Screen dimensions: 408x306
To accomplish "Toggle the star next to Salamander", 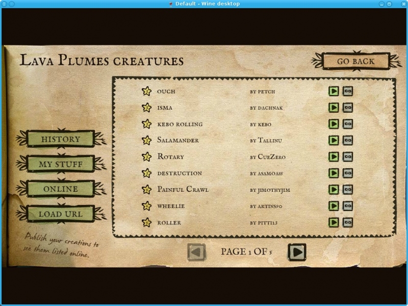I will pos(147,140).
